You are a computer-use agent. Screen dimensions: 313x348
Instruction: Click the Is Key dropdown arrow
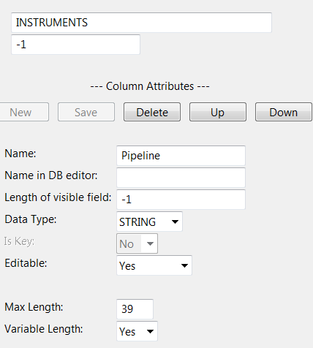tap(150, 243)
